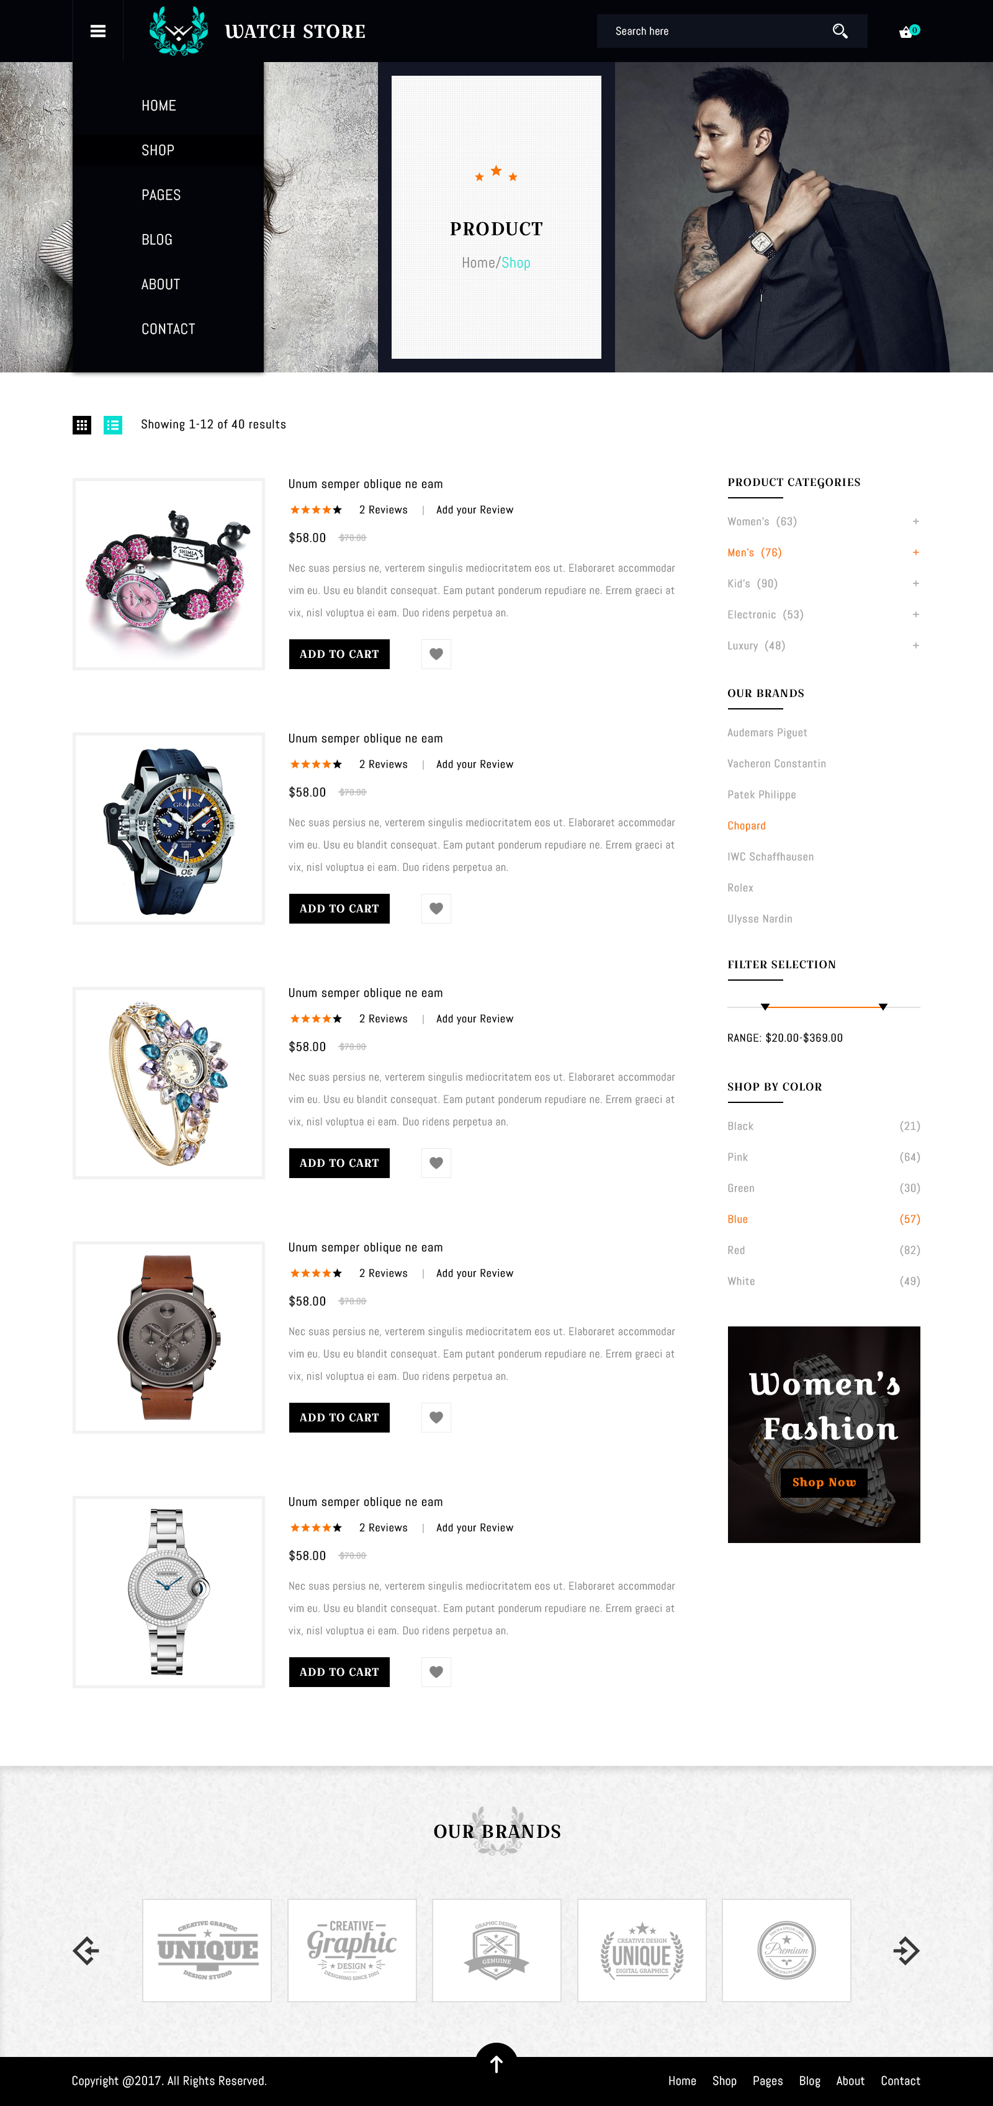Go to next brands carousel arrow

906,1950
